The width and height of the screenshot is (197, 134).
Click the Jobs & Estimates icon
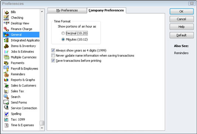click(6, 52)
